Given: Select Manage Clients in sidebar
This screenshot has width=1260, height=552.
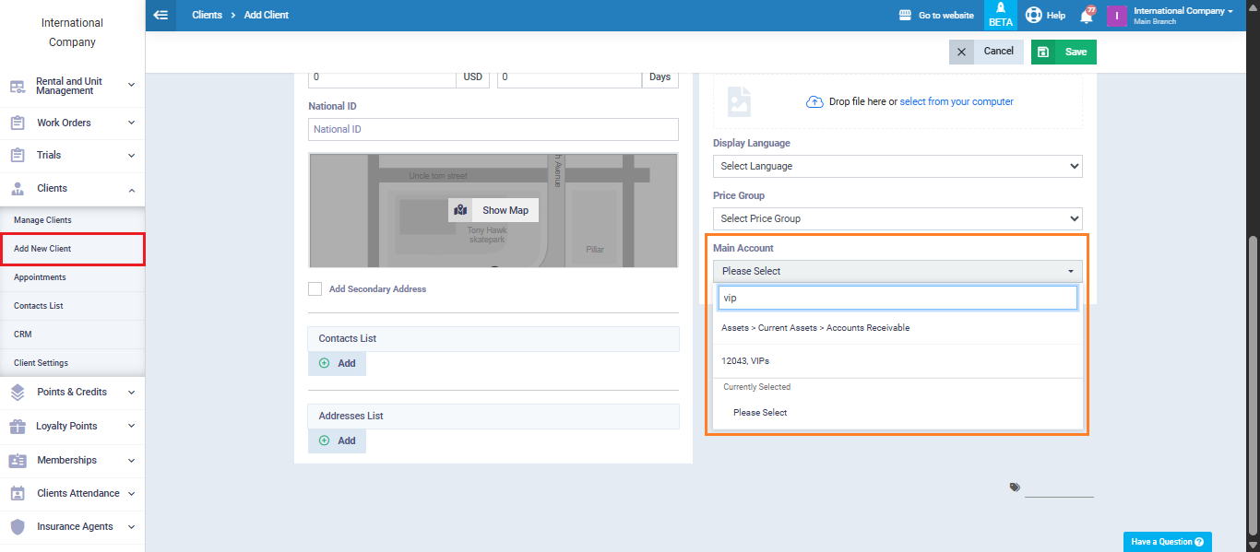Looking at the screenshot, I should click(x=42, y=220).
